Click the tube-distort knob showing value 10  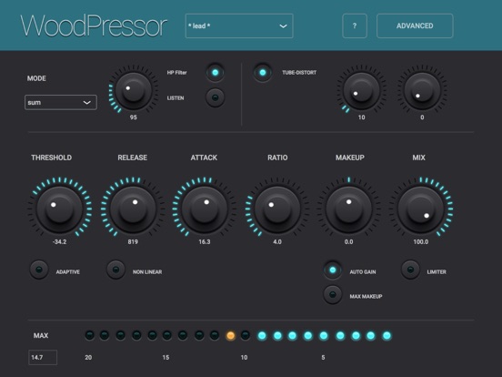[x=361, y=91]
